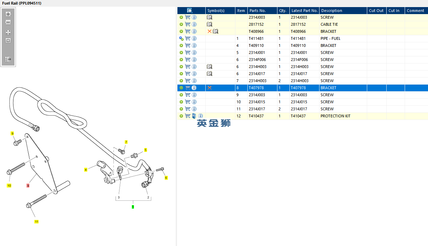Zoom out of the diagram
The image size is (428, 246).
click(x=8, y=22)
